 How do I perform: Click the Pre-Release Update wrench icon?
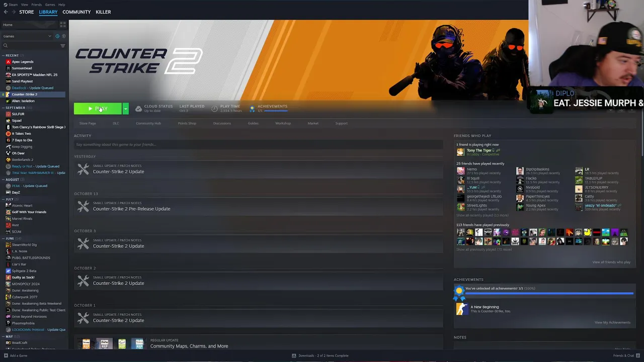[x=83, y=207]
